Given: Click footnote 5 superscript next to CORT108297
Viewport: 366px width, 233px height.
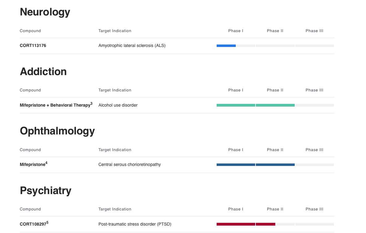Looking at the screenshot, I should tap(48, 222).
